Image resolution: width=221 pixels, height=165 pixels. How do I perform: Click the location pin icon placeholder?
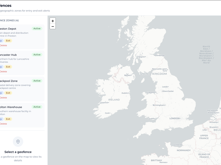tap(18, 142)
